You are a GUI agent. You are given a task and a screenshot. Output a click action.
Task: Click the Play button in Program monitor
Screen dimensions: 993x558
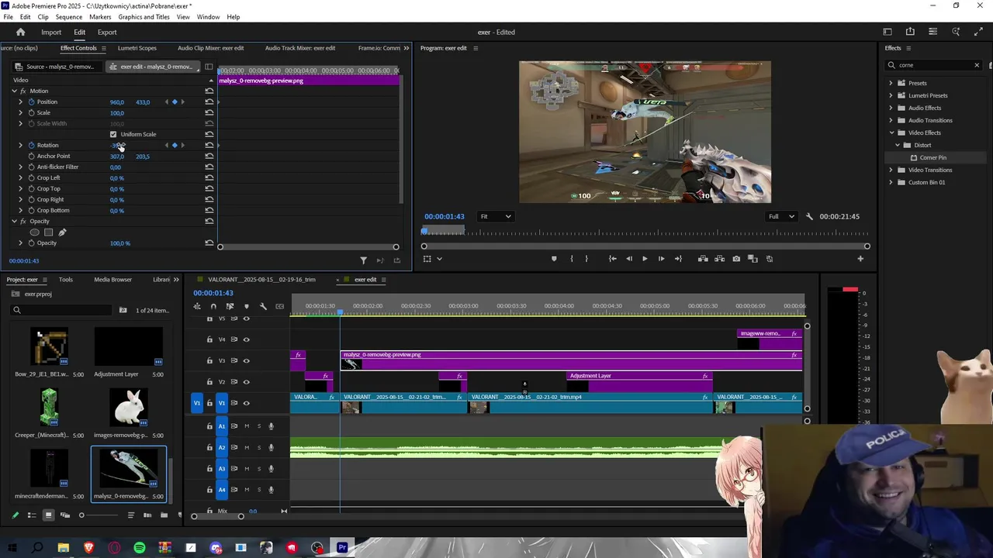click(x=644, y=259)
